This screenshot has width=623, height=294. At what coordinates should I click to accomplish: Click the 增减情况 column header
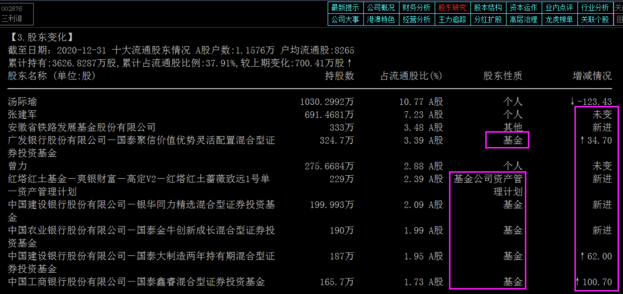tap(592, 76)
